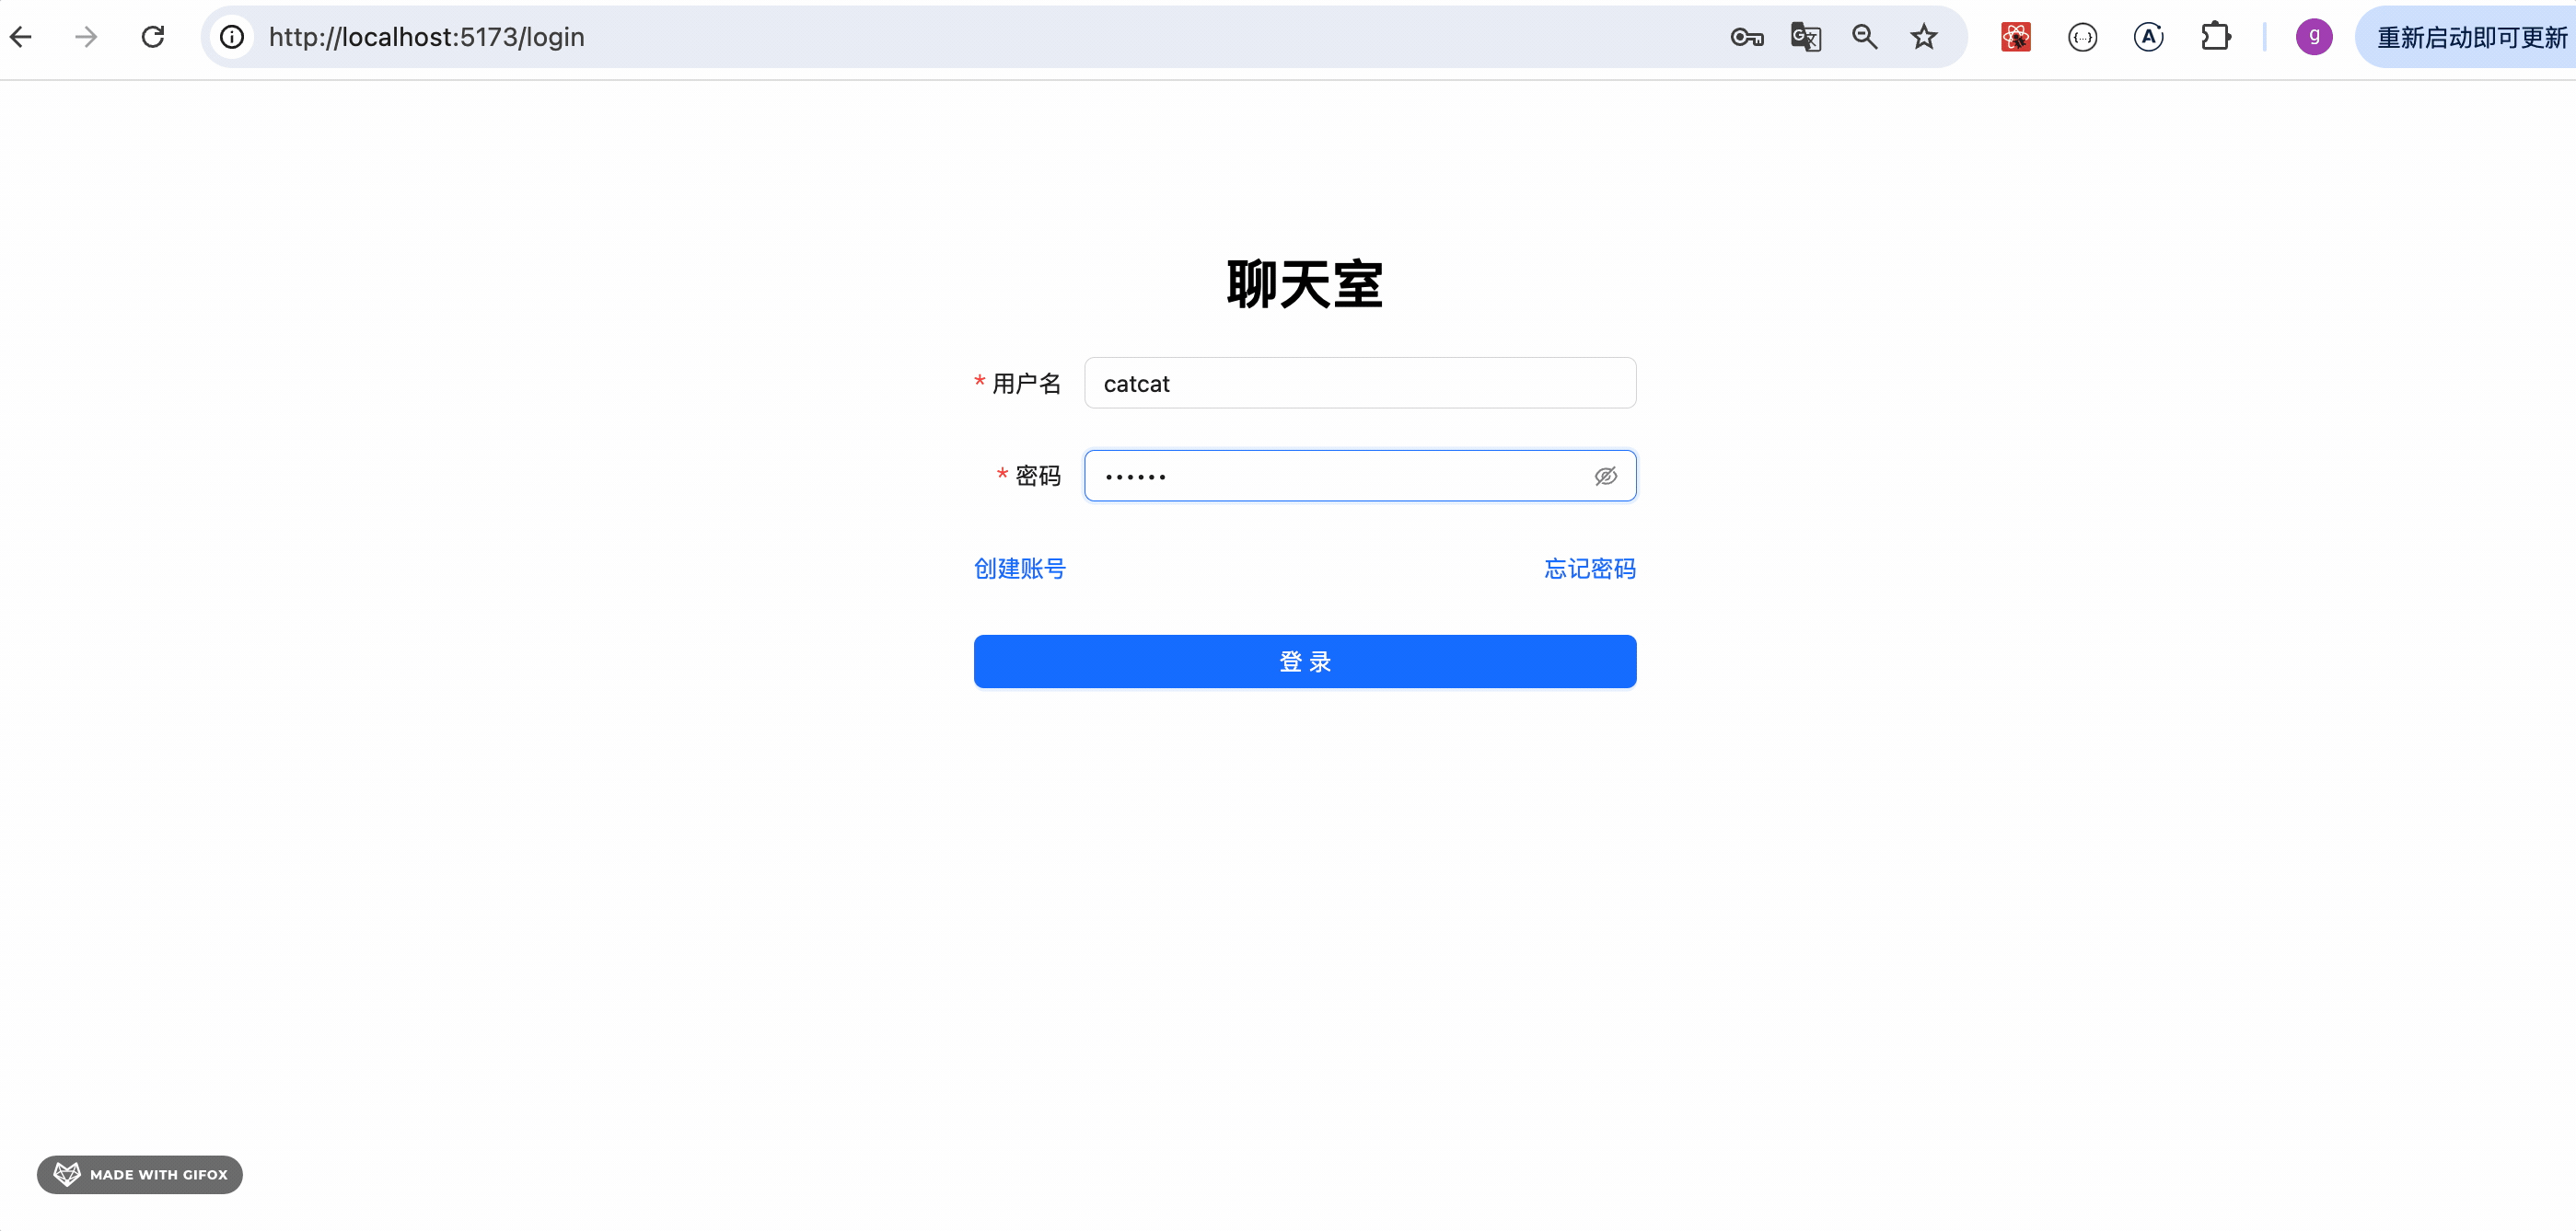Viewport: 2576px width, 1231px height.
Task: Reload the login page
Action: coord(153,37)
